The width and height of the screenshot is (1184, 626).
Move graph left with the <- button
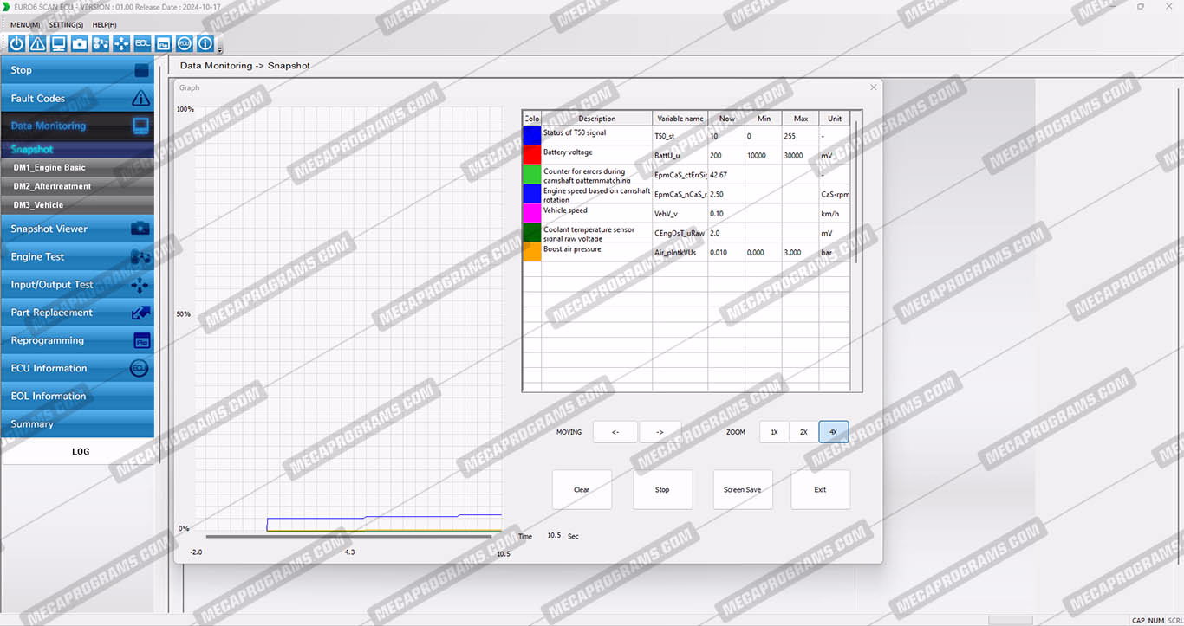pos(615,432)
